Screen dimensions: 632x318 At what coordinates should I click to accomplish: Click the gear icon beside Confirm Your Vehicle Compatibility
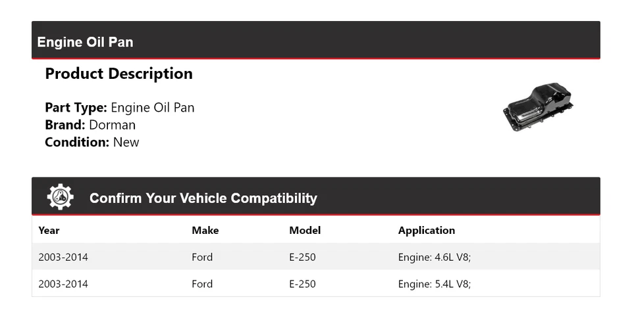pos(61,197)
